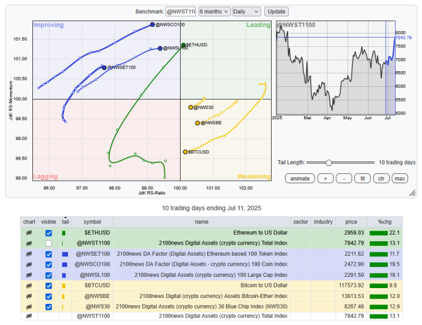Uncheck the visible box for $BTCUSD
The image size is (422, 325).
[x=48, y=285]
